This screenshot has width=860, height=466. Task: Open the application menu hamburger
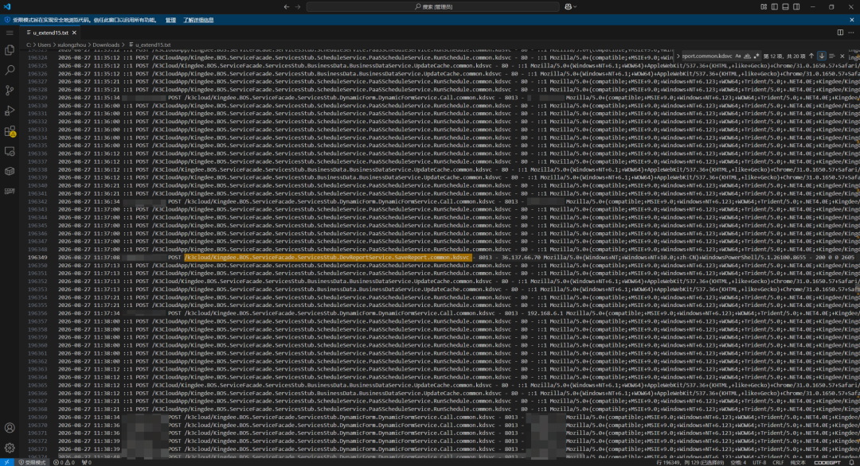pos(10,33)
